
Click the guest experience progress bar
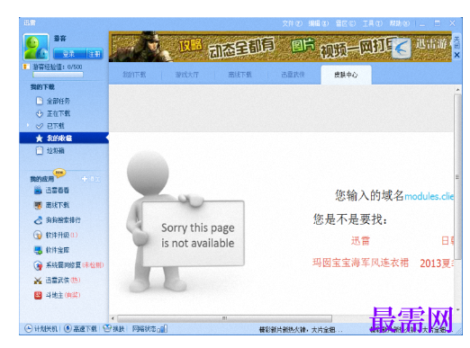pos(58,75)
